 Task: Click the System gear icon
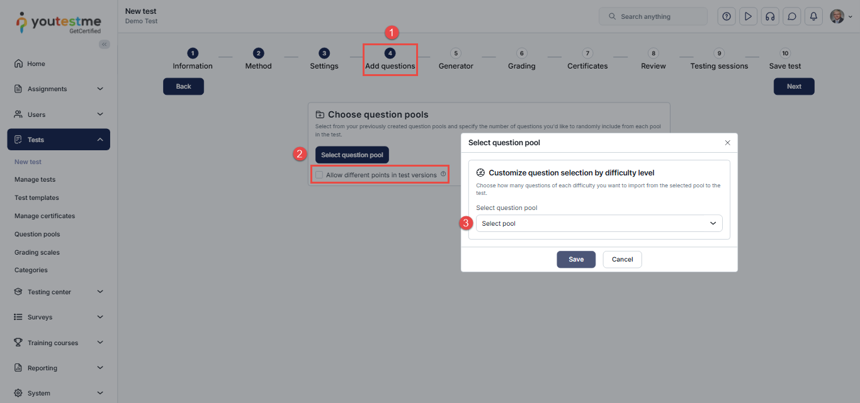(18, 393)
